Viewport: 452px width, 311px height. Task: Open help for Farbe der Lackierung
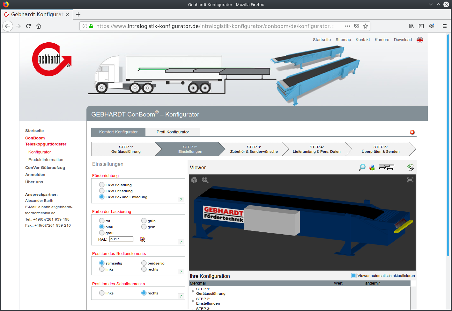181,242
